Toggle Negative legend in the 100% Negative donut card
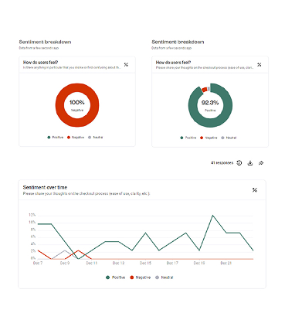The image size is (285, 327). [76, 138]
